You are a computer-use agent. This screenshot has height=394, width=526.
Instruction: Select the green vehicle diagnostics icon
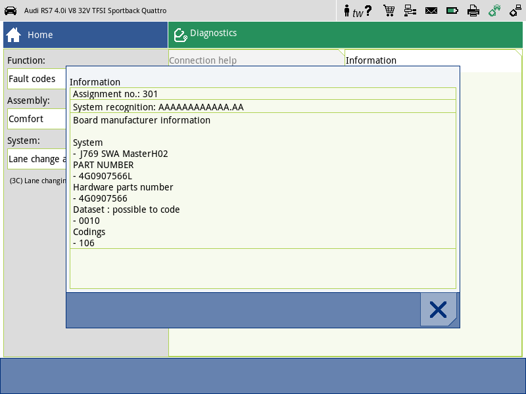[x=494, y=11]
